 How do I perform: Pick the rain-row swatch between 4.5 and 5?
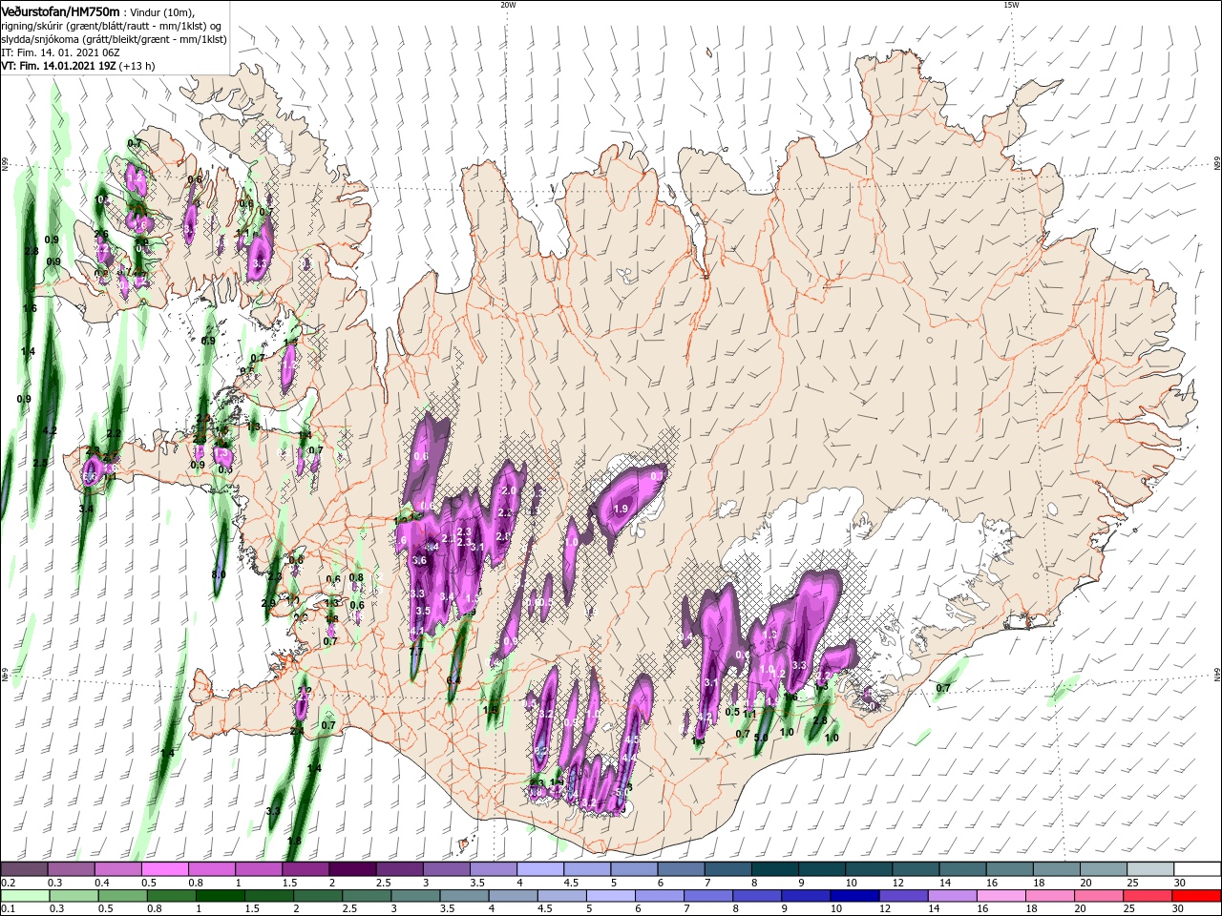tap(561, 896)
